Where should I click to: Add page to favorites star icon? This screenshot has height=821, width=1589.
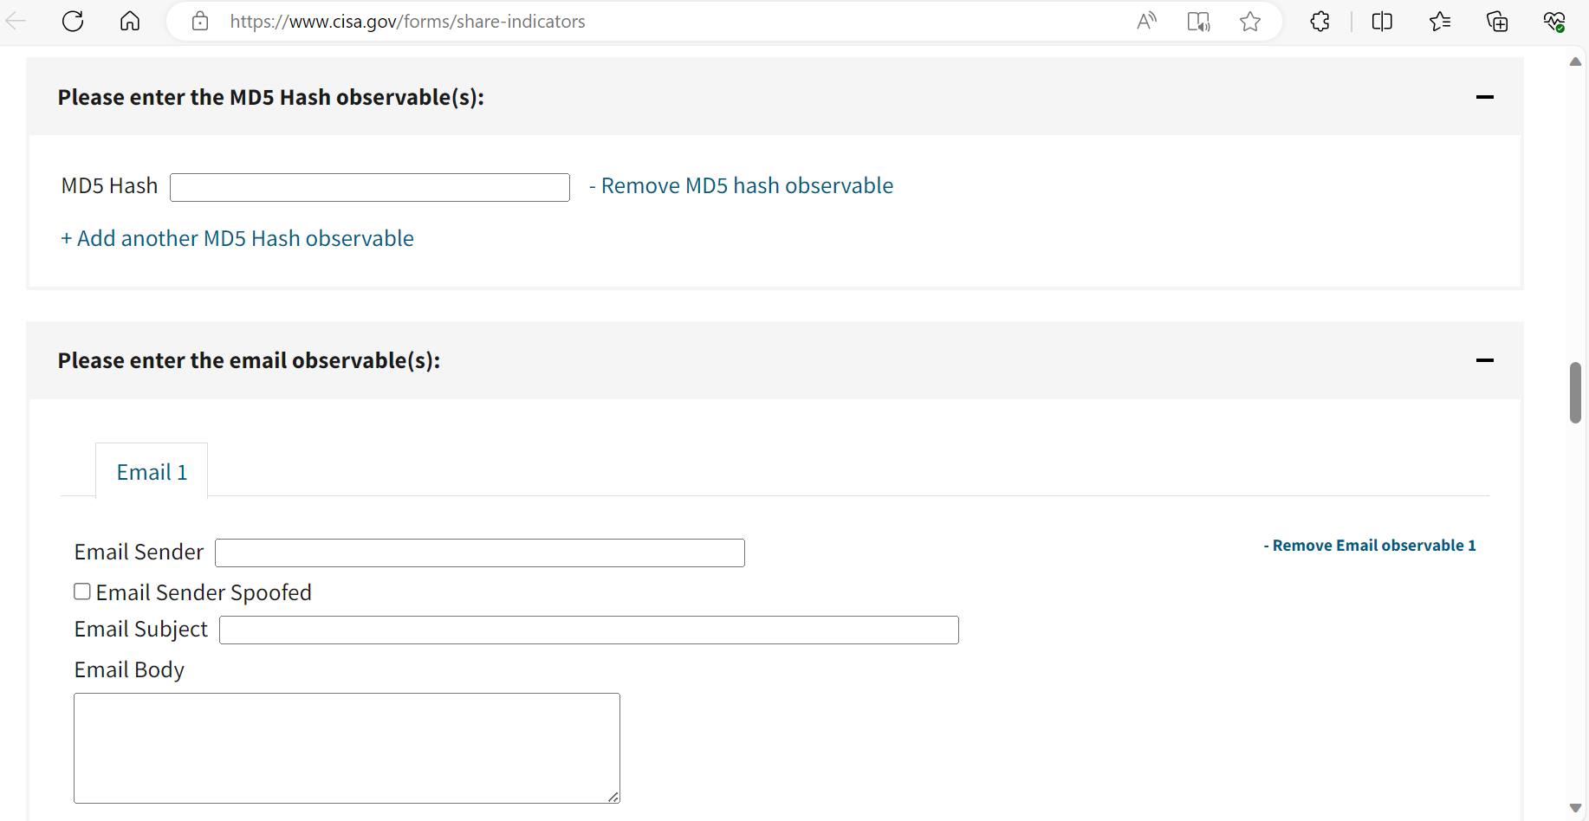(x=1250, y=22)
